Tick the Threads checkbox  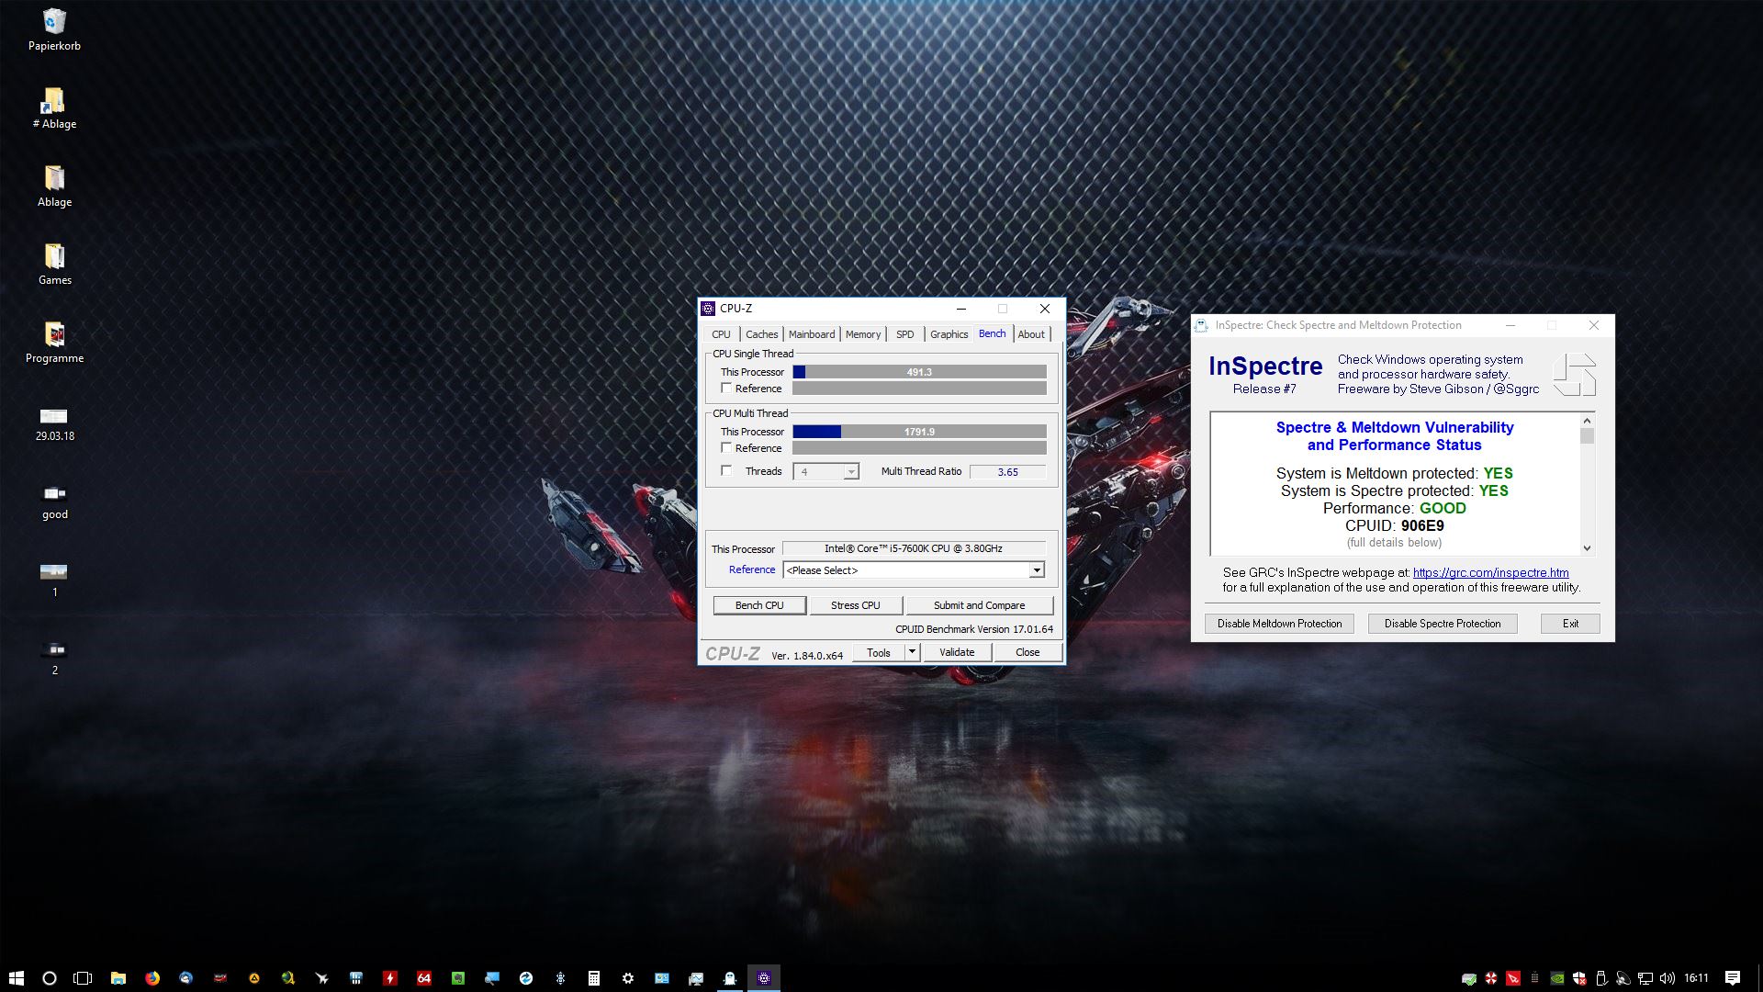coord(726,471)
